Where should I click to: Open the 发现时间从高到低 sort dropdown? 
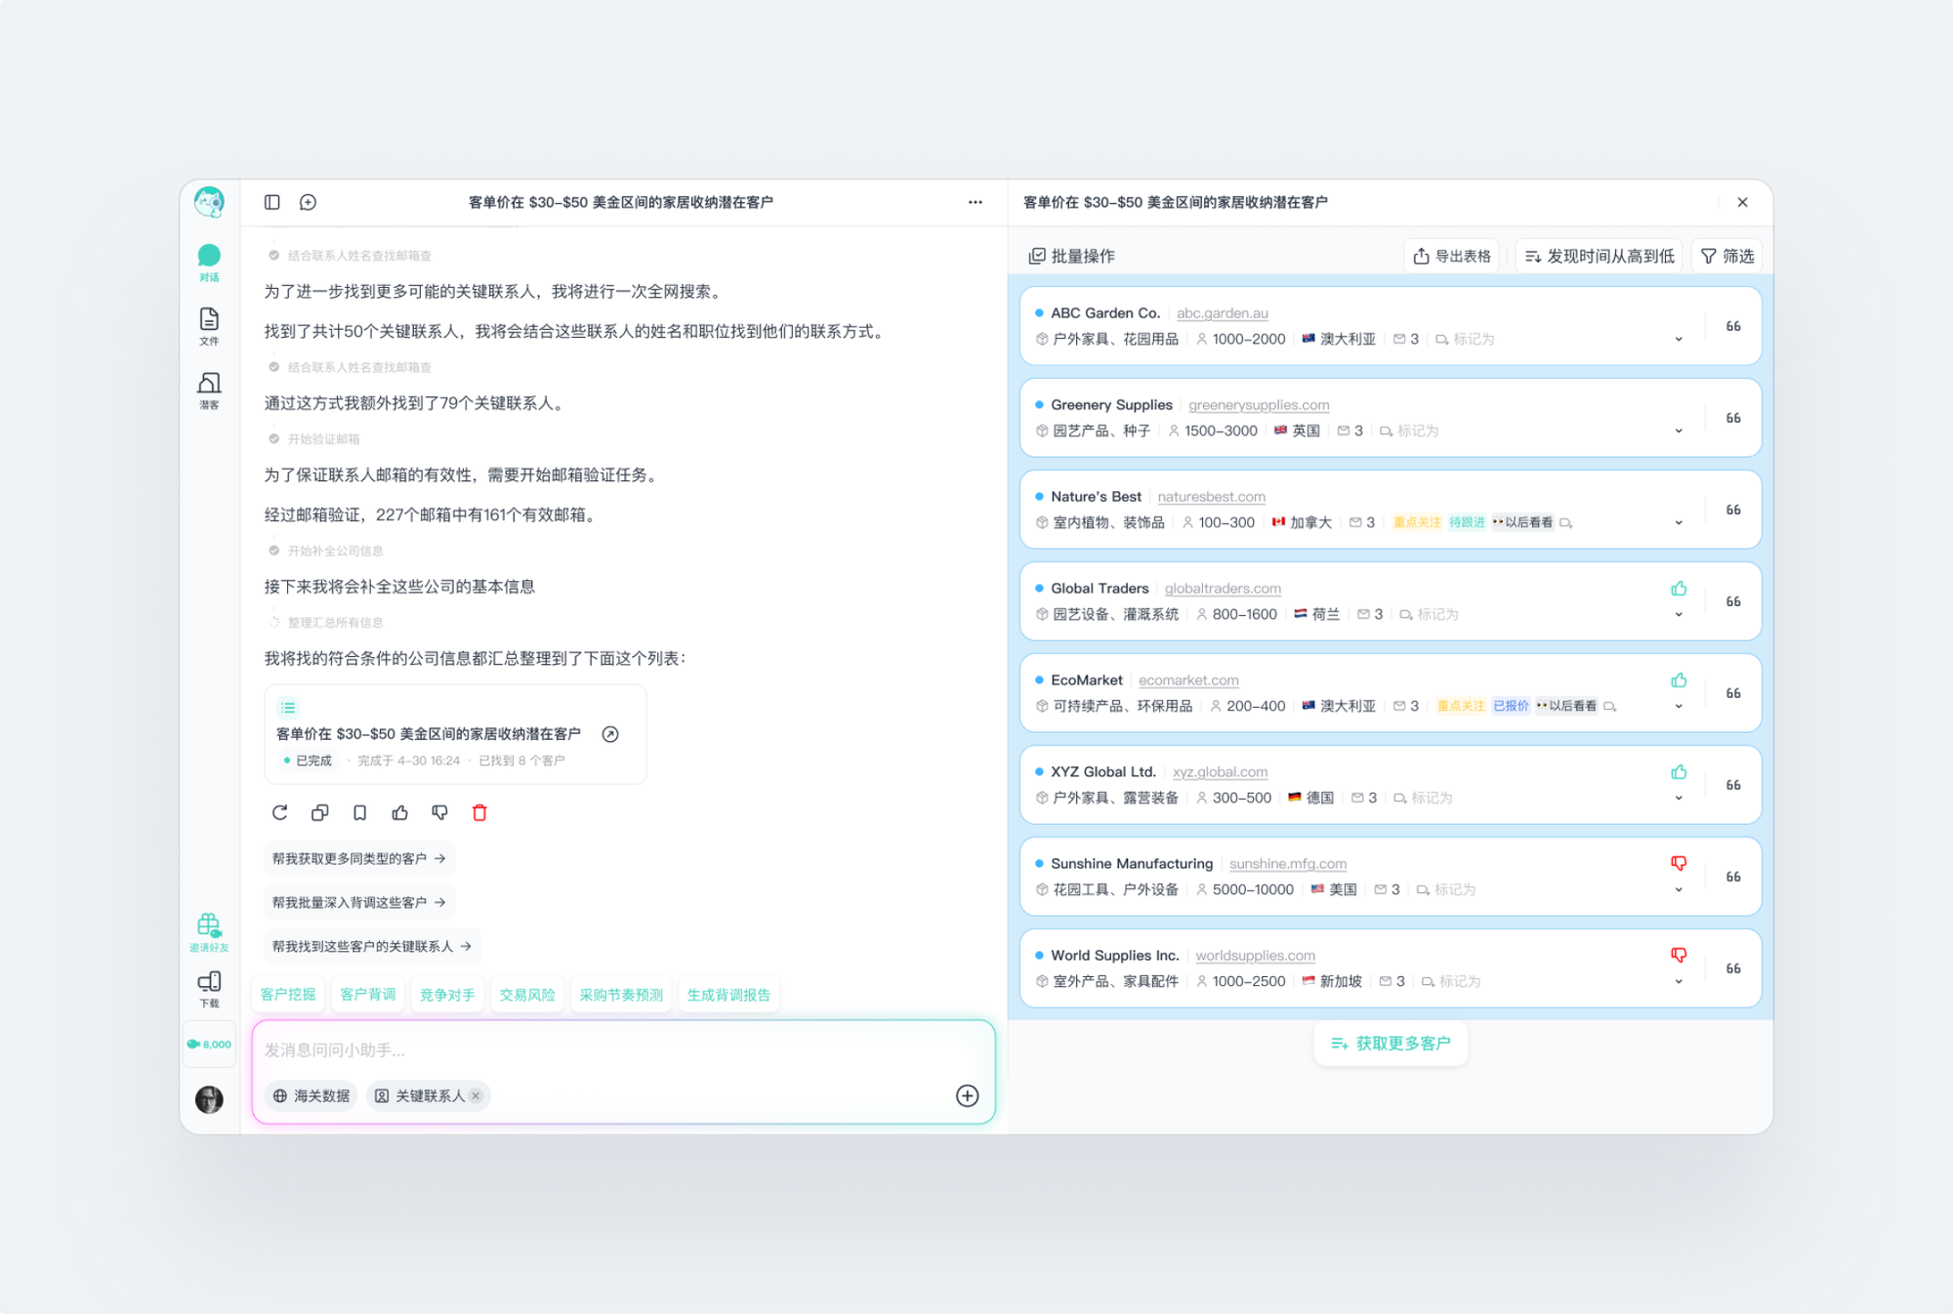[x=1600, y=256]
